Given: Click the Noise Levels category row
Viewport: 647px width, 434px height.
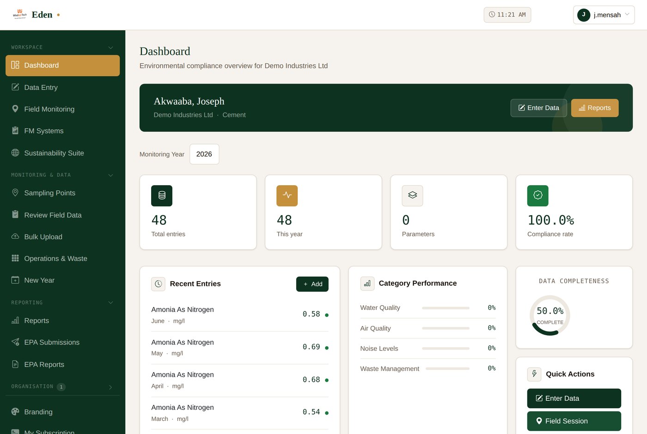Looking at the screenshot, I should pyautogui.click(x=428, y=349).
